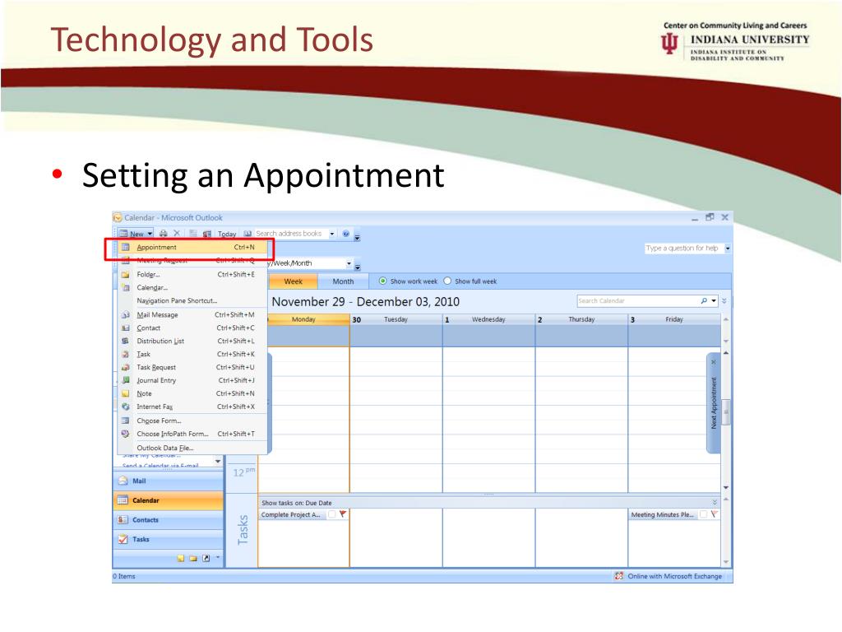842x632 pixels.
Task: Select the Show full week radio button
Action: pos(447,281)
